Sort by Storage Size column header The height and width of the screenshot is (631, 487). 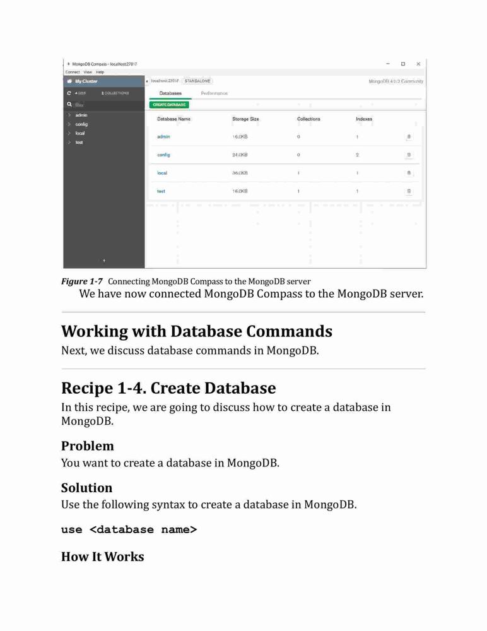pyautogui.click(x=245, y=119)
